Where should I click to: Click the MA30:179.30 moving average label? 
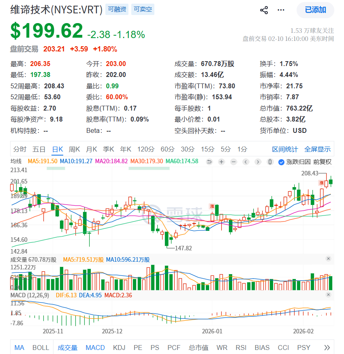click(147, 161)
